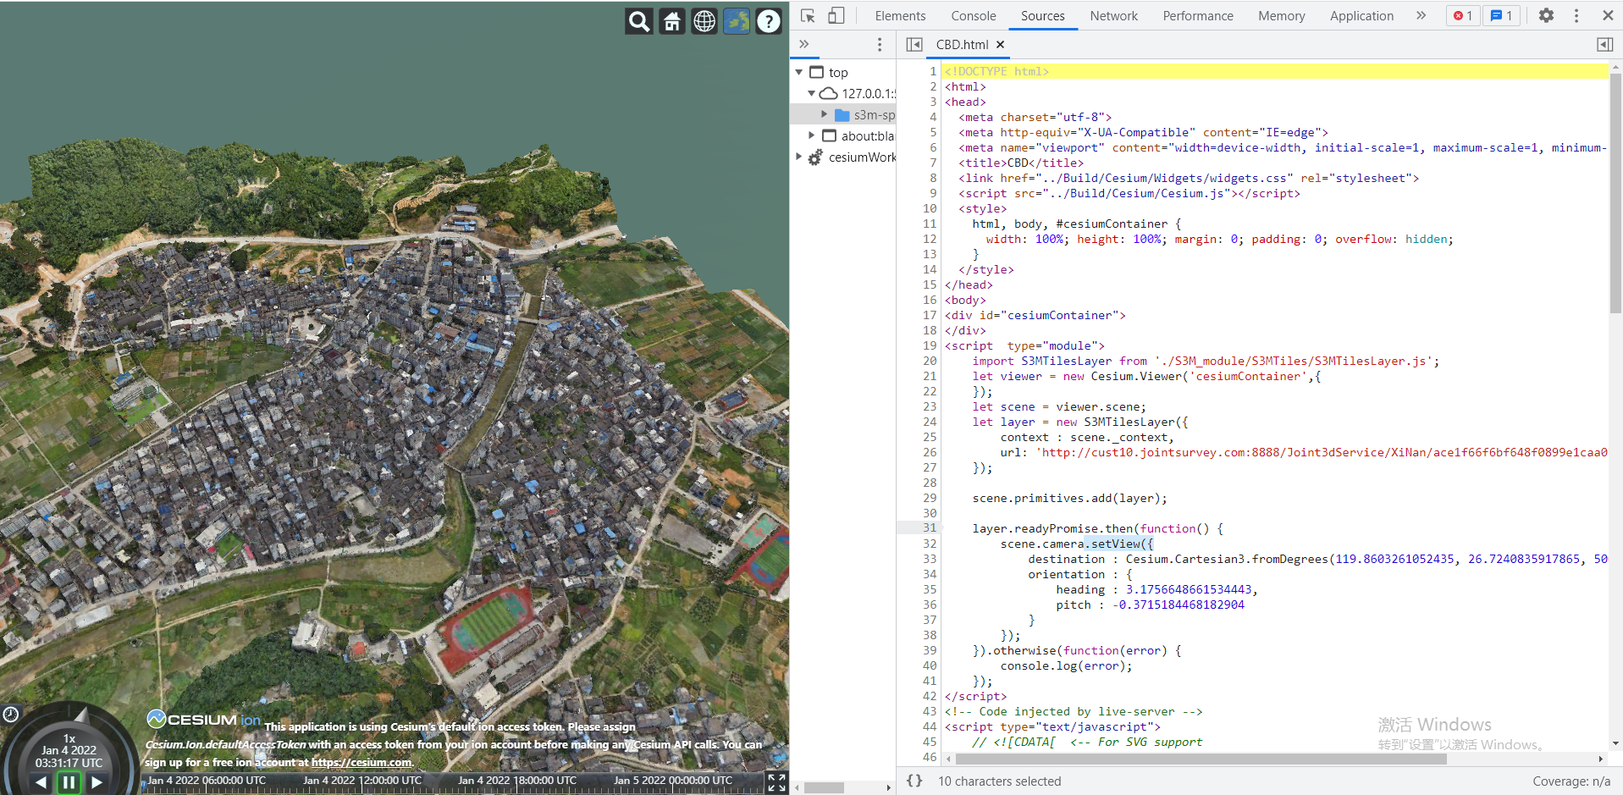The image size is (1623, 795).
Task: Return camera to home view
Action: pos(671,21)
